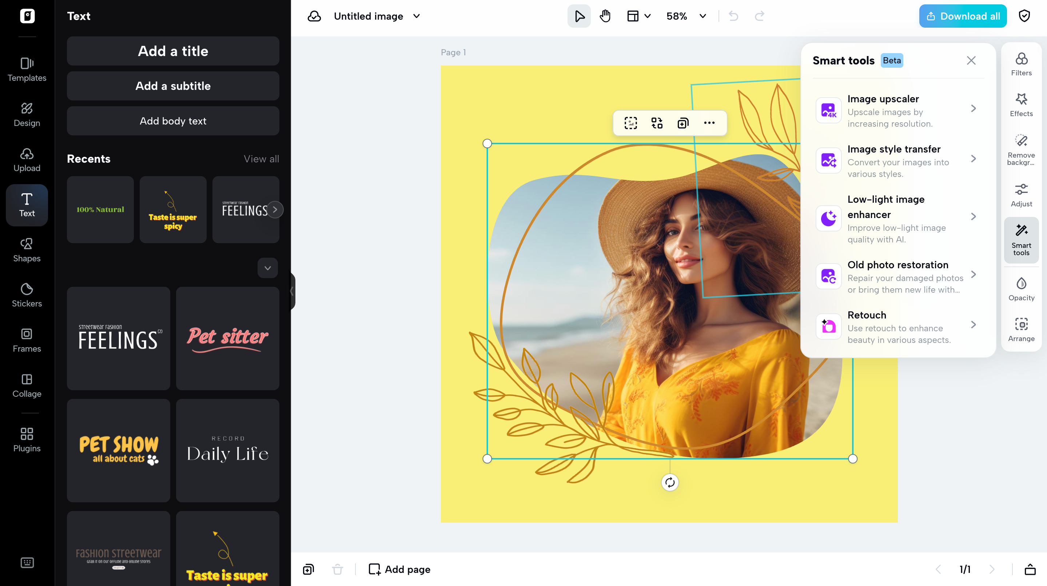Duplicate the selected image via floating toolbar
Image resolution: width=1047 pixels, height=586 pixels.
click(682, 123)
